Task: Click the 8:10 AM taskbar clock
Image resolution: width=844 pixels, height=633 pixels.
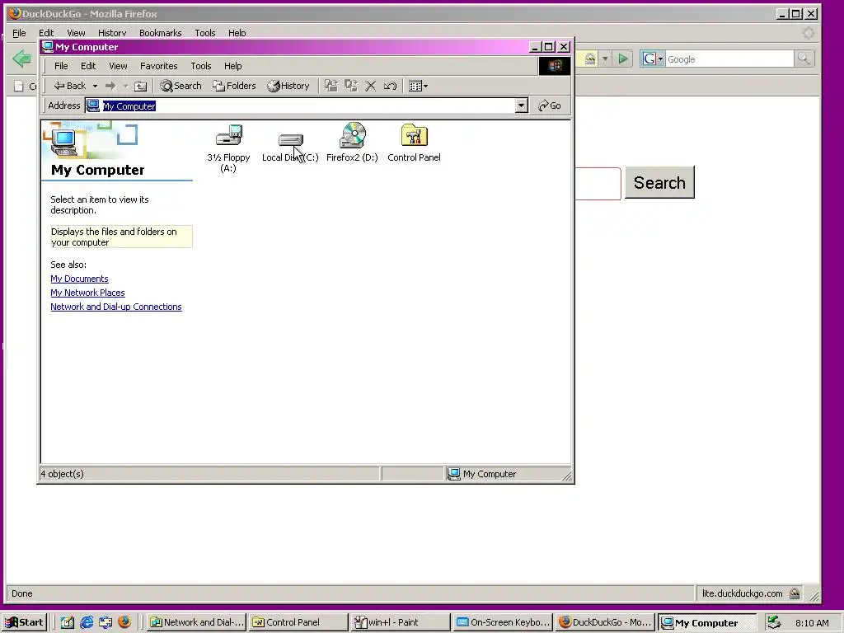Action: [812, 623]
